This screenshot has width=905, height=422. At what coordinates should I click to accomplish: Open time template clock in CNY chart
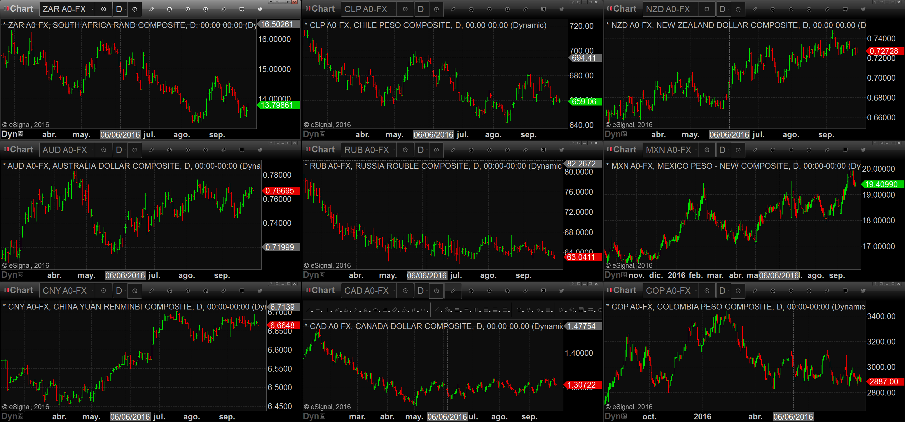(x=135, y=291)
